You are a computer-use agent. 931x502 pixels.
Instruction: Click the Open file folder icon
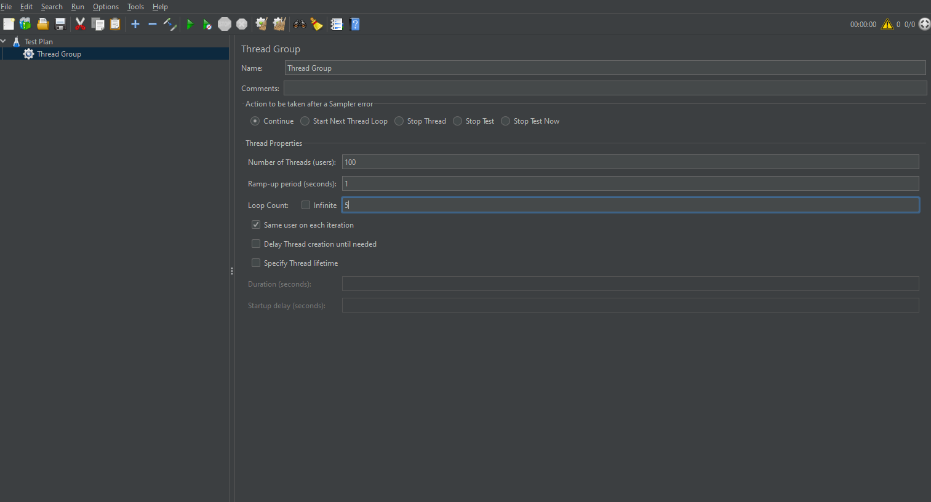click(42, 24)
